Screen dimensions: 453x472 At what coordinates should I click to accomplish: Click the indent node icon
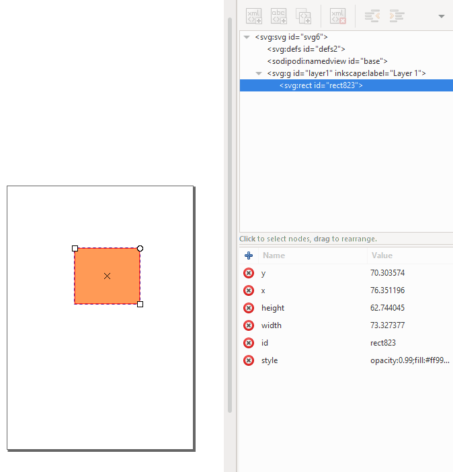point(397,16)
